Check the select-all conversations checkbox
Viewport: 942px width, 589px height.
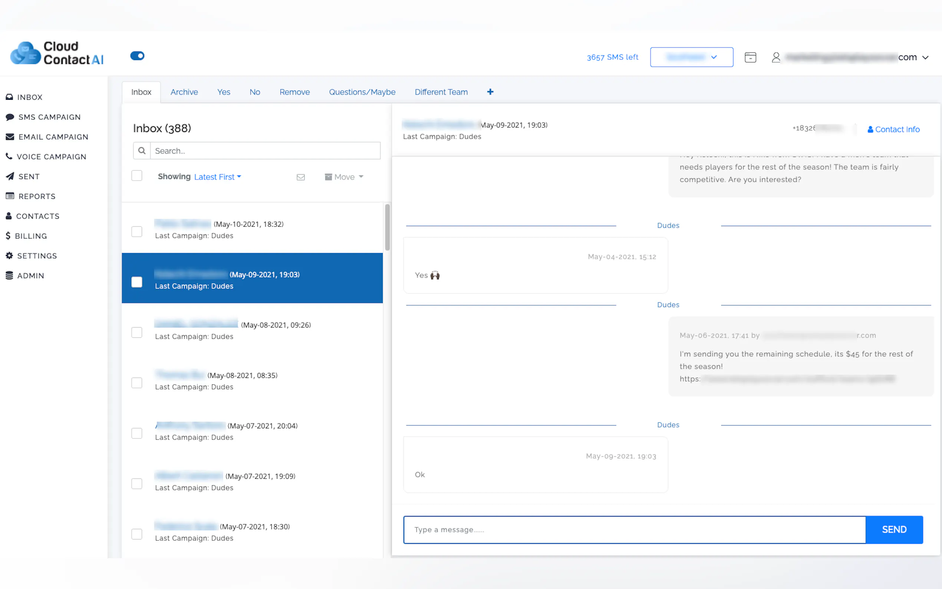click(x=137, y=176)
